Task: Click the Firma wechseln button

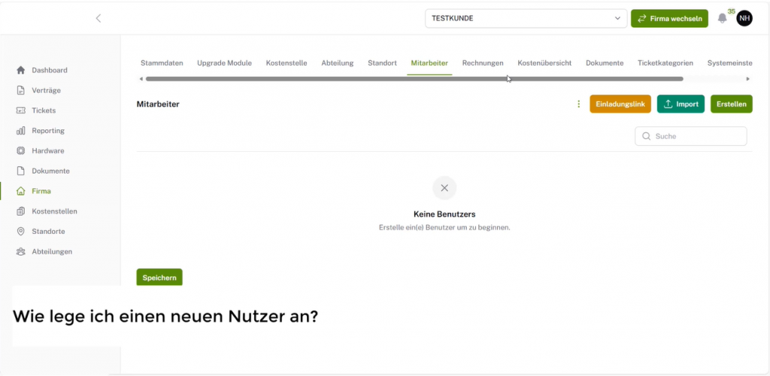Action: click(669, 18)
